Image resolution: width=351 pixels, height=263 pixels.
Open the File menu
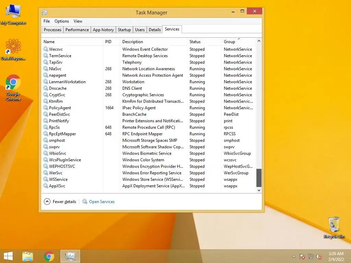[x=47, y=21]
